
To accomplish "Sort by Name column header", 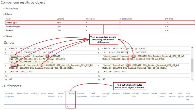I will pyautogui.click(x=9, y=19).
